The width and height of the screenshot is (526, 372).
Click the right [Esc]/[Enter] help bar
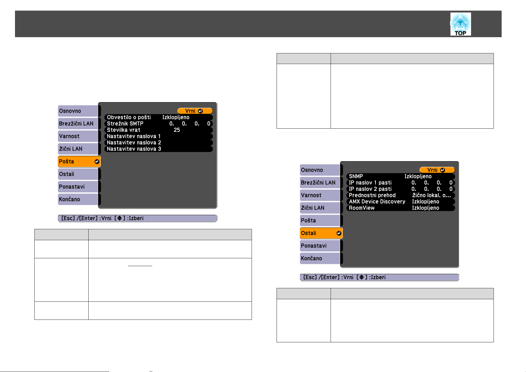380,277
